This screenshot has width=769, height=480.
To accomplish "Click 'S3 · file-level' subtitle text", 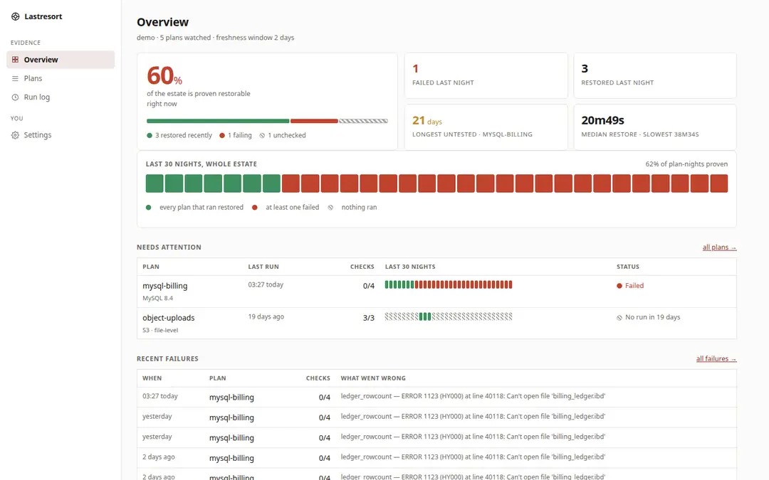I will coord(160,331).
